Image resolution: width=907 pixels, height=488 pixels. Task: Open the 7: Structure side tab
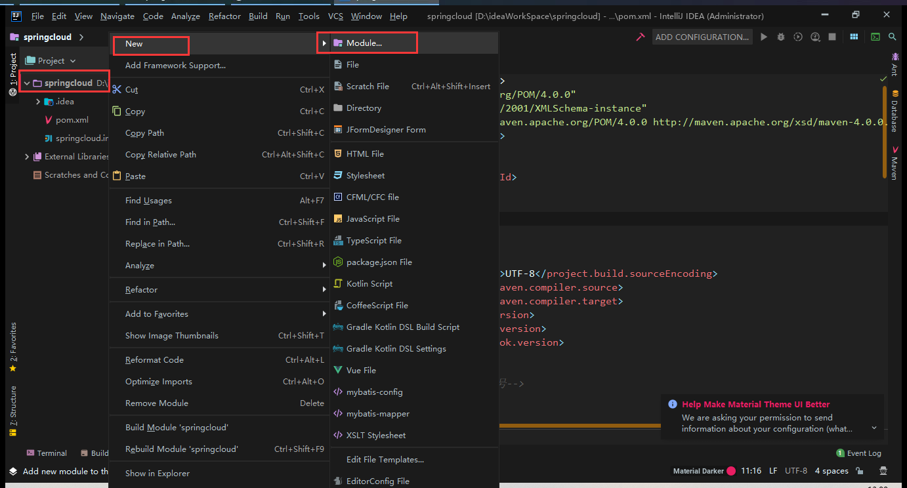(13, 411)
